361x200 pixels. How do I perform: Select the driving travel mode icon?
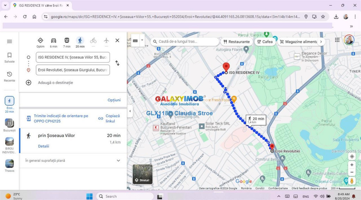tap(54, 40)
